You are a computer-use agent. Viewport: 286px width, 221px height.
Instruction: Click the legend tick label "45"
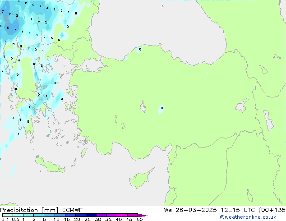[x=129, y=219]
